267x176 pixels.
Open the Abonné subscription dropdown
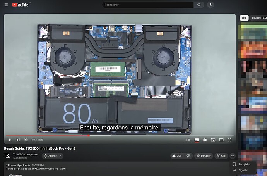(53, 156)
